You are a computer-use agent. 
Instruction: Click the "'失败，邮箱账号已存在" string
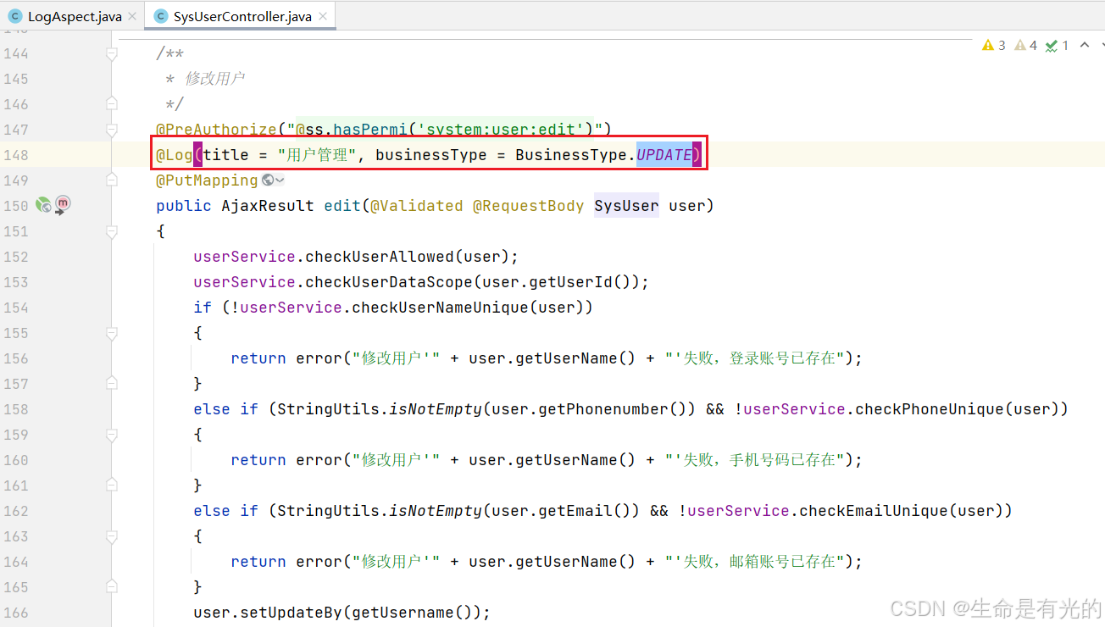click(x=753, y=562)
